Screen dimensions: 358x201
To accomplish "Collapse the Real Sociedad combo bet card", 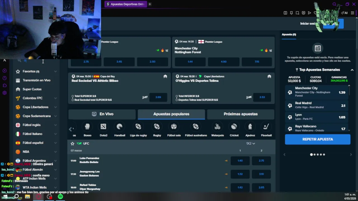I will coord(165,76).
